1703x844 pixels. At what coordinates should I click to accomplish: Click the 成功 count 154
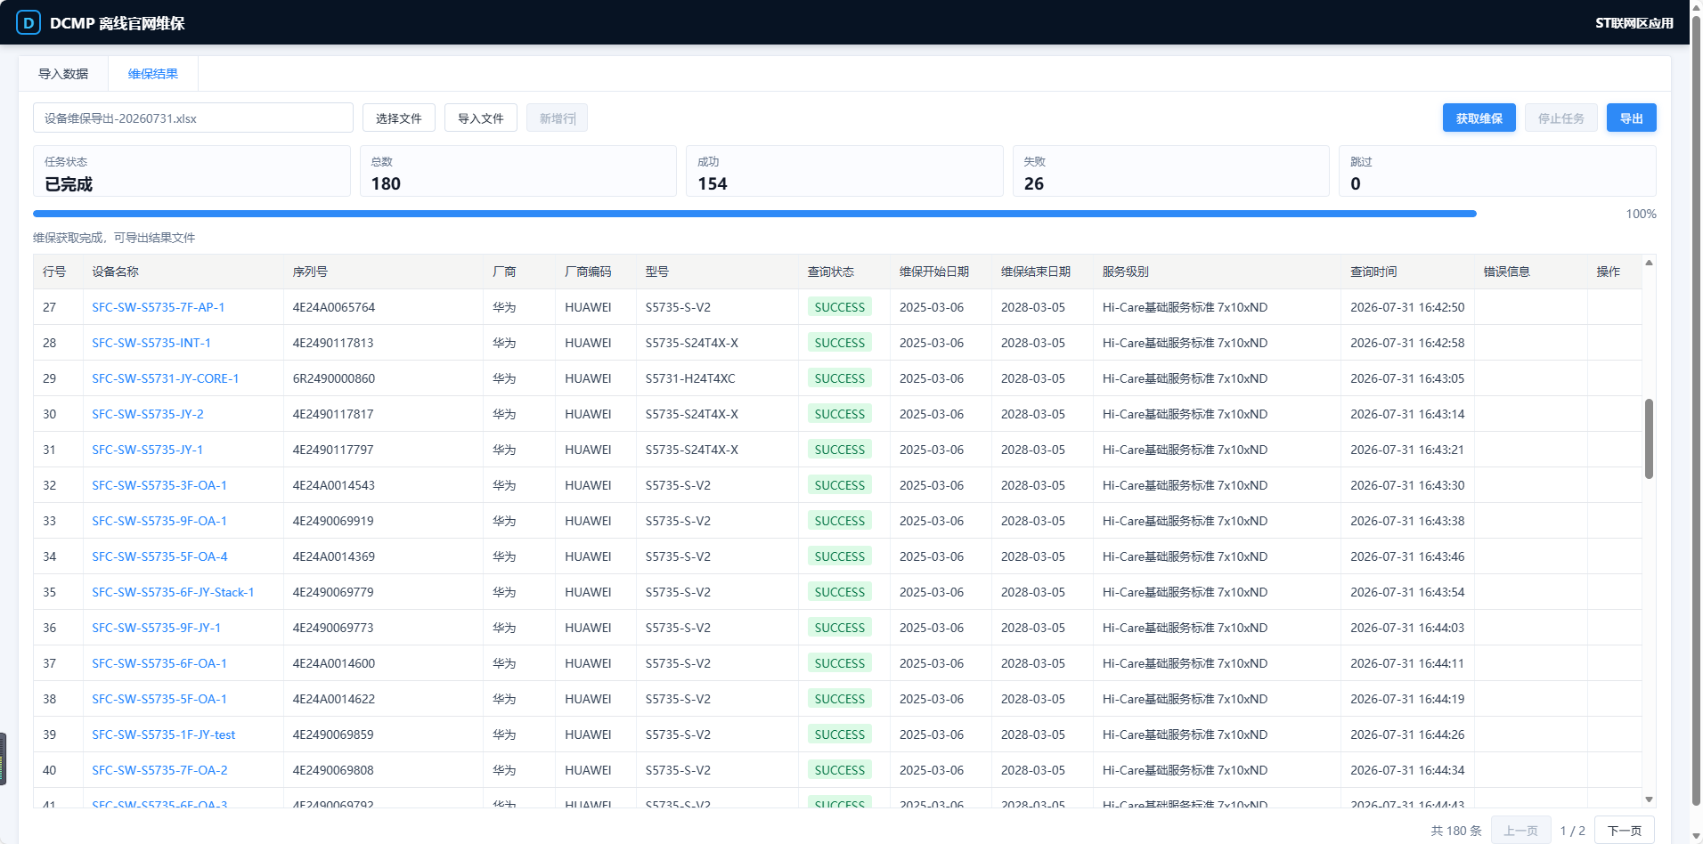[x=713, y=183]
